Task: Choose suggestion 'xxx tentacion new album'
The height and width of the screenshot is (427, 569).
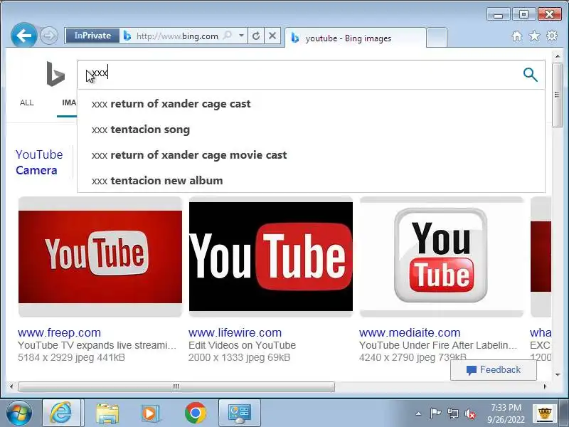Action: tap(311, 181)
